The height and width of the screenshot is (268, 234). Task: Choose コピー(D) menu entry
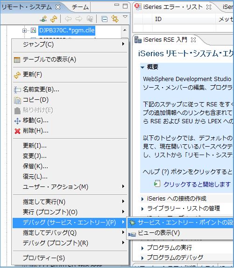point(70,100)
